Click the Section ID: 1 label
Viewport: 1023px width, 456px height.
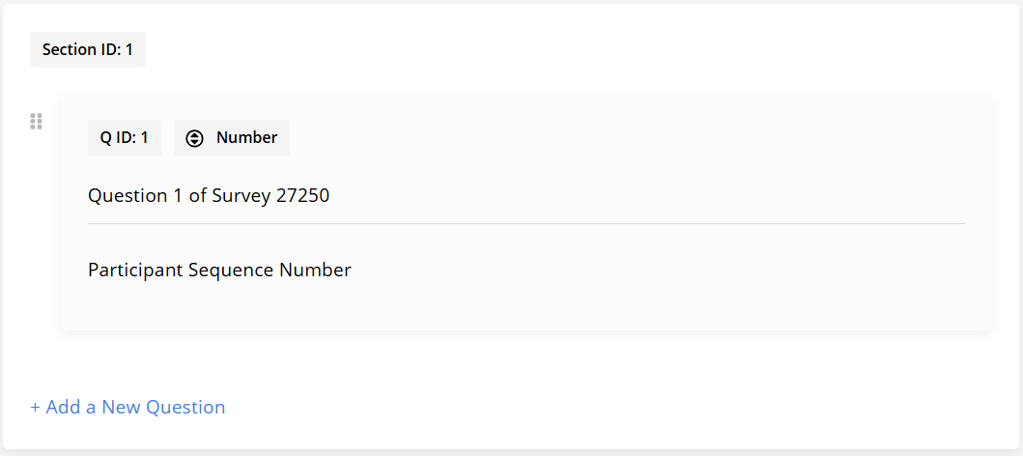(x=88, y=49)
